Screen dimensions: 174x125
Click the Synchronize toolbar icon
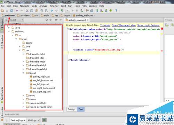coord(11,11)
